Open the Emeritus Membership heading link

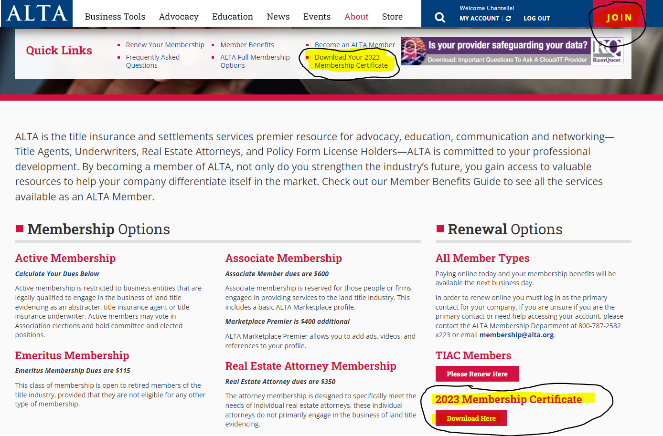point(72,355)
